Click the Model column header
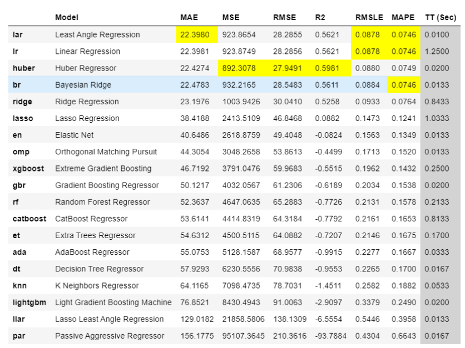The image size is (465, 348). click(66, 18)
